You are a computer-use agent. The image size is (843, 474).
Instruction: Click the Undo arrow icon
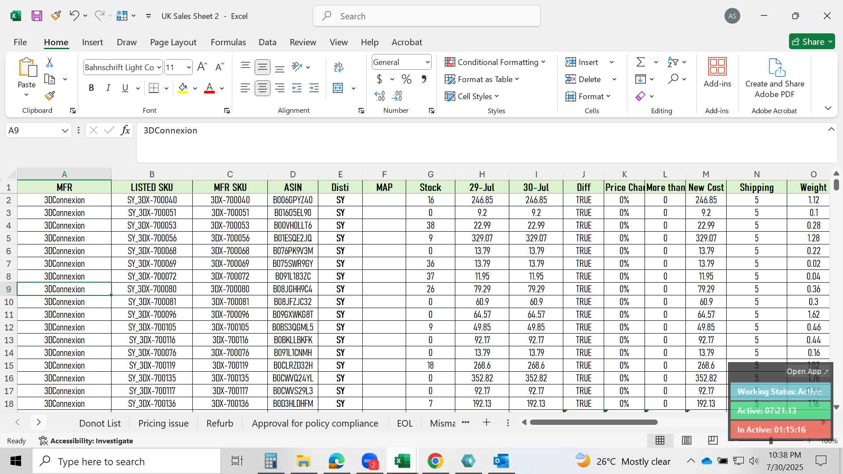[x=74, y=16]
